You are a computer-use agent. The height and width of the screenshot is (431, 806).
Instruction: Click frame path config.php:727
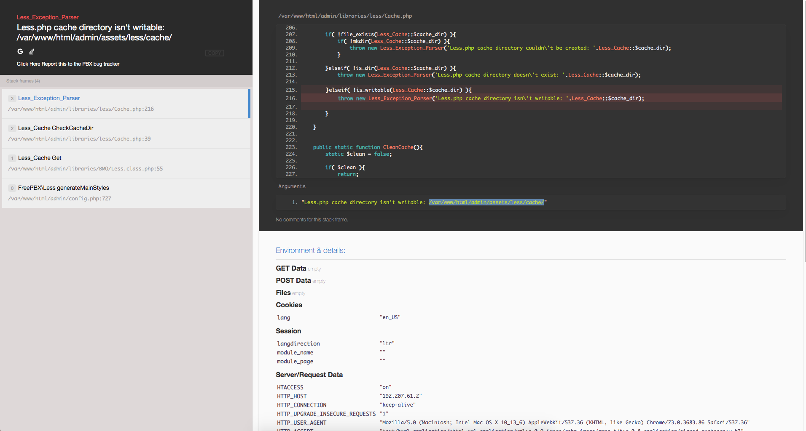(59, 199)
